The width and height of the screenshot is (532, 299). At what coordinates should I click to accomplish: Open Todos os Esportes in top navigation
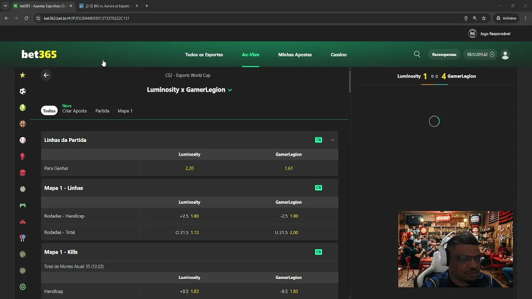tap(204, 54)
